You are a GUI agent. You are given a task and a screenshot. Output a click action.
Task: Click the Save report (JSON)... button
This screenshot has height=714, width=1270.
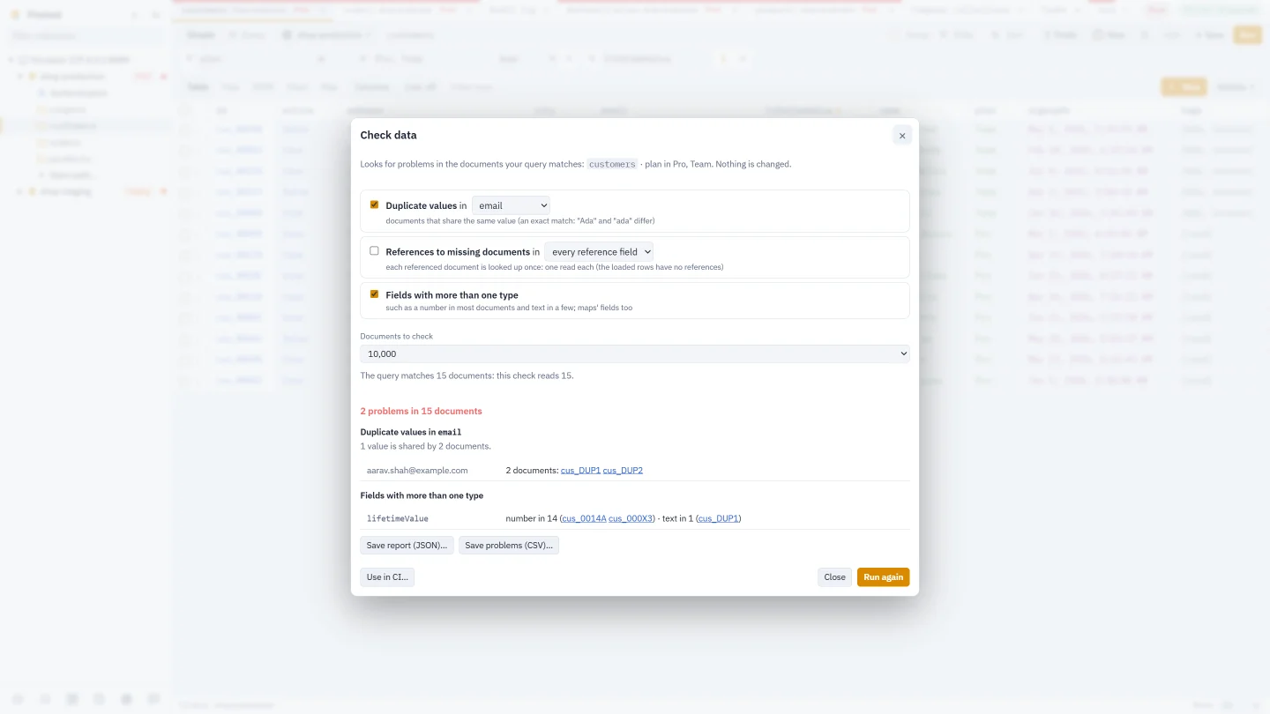coord(407,546)
